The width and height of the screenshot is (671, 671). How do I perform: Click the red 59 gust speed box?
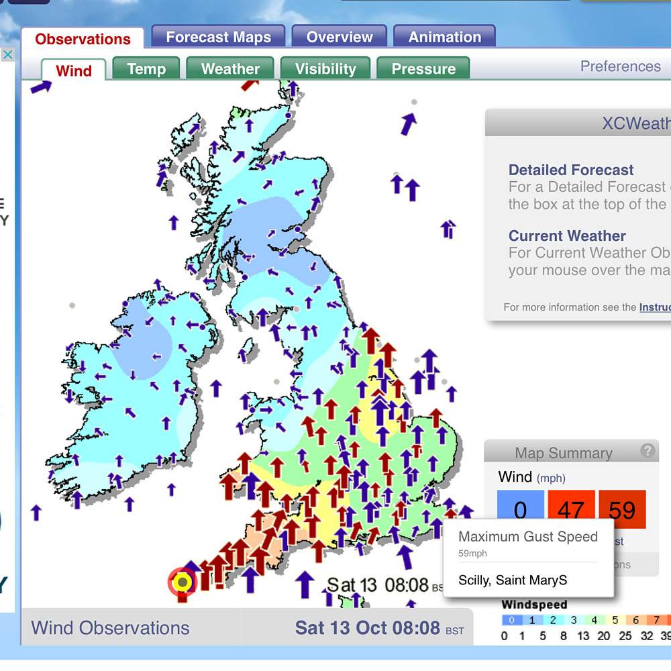[622, 510]
